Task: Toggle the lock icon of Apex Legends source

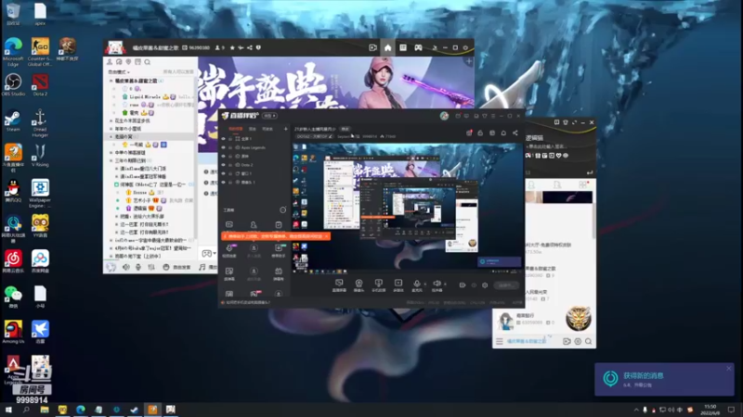Action: coord(230,147)
